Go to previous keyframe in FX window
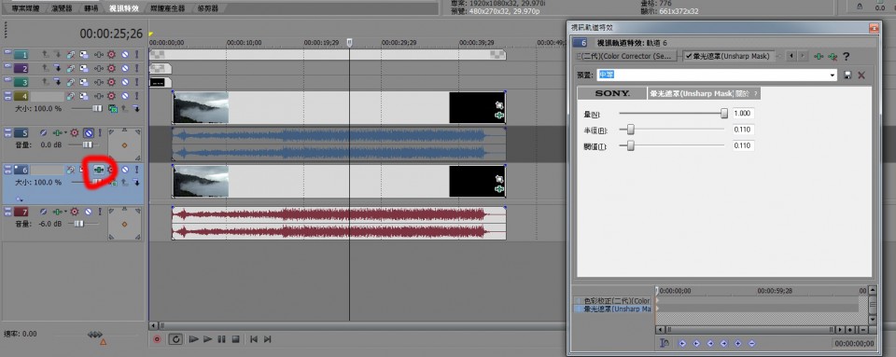Image resolution: width=896 pixels, height=357 pixels. pyautogui.click(x=696, y=343)
